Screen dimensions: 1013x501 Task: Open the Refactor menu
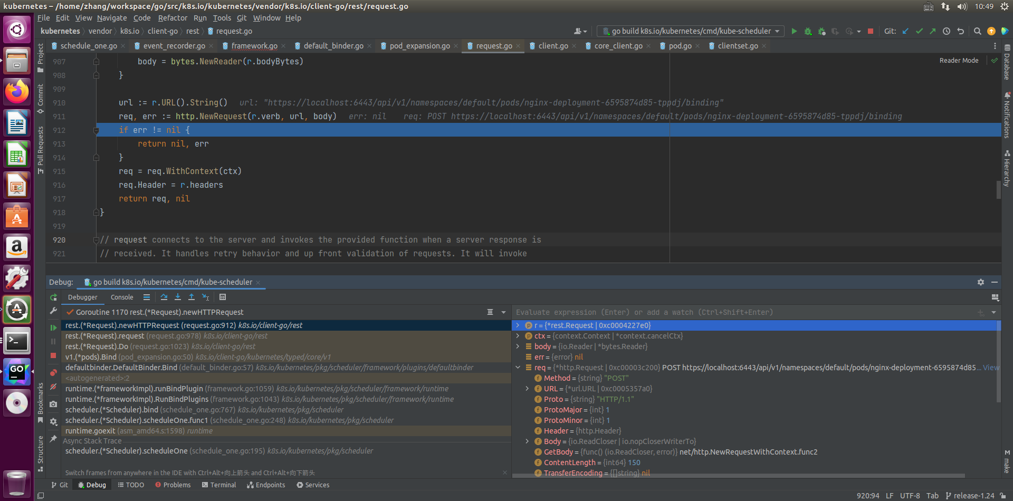pos(173,18)
